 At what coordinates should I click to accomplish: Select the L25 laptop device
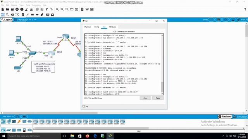pos(18,68)
